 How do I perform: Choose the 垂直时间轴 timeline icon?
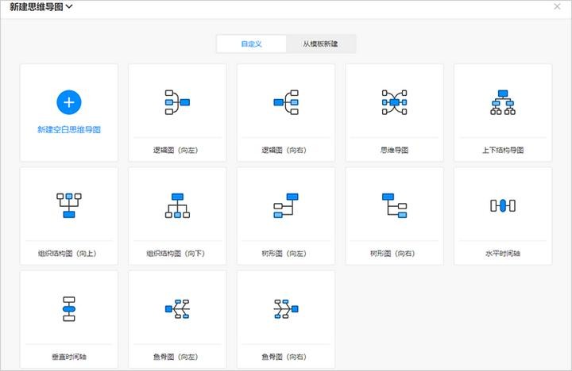69,309
